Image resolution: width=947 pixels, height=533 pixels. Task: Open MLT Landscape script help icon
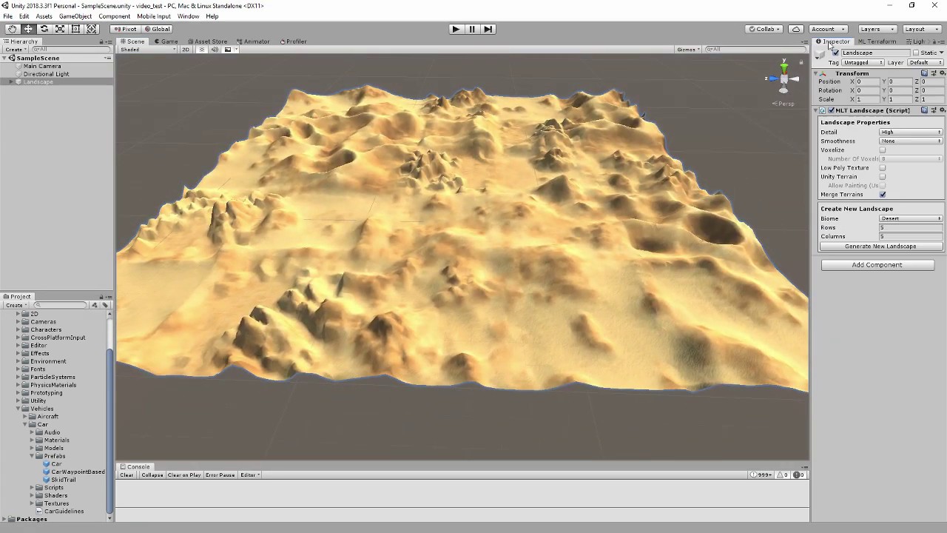coord(924,110)
